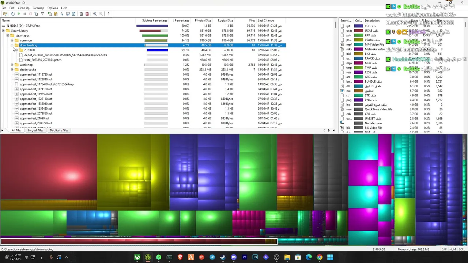Expand the shadercache folder node
The image size is (468, 263).
pos(12,69)
